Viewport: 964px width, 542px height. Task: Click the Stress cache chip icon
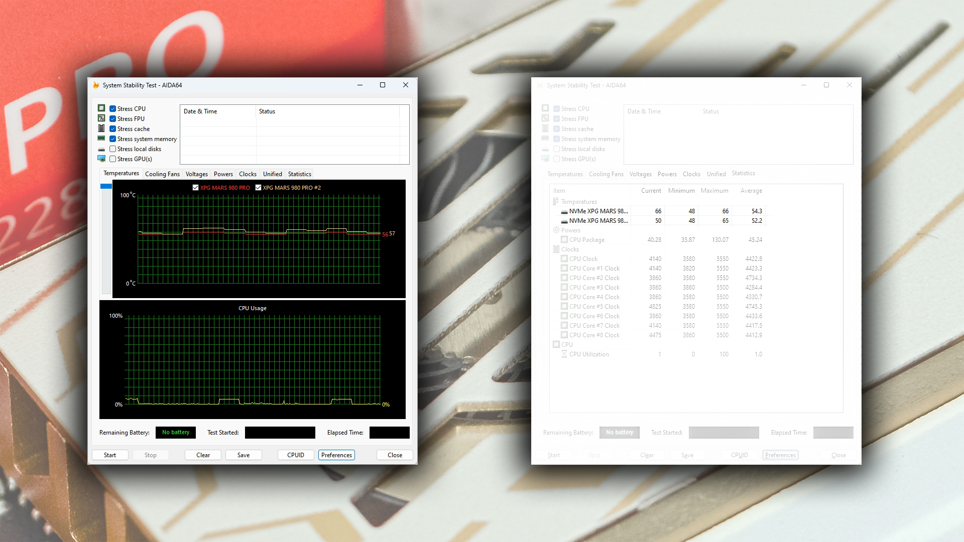tap(101, 128)
